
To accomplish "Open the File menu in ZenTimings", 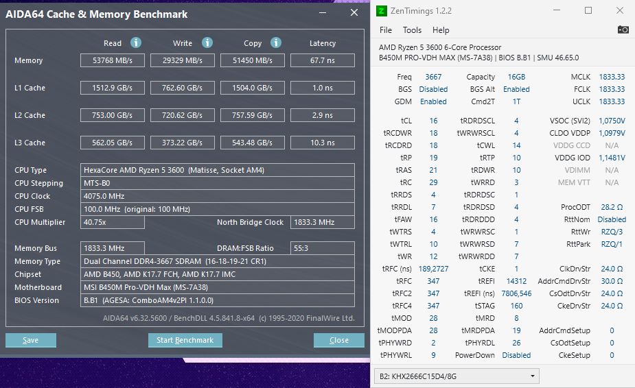I will (x=386, y=30).
